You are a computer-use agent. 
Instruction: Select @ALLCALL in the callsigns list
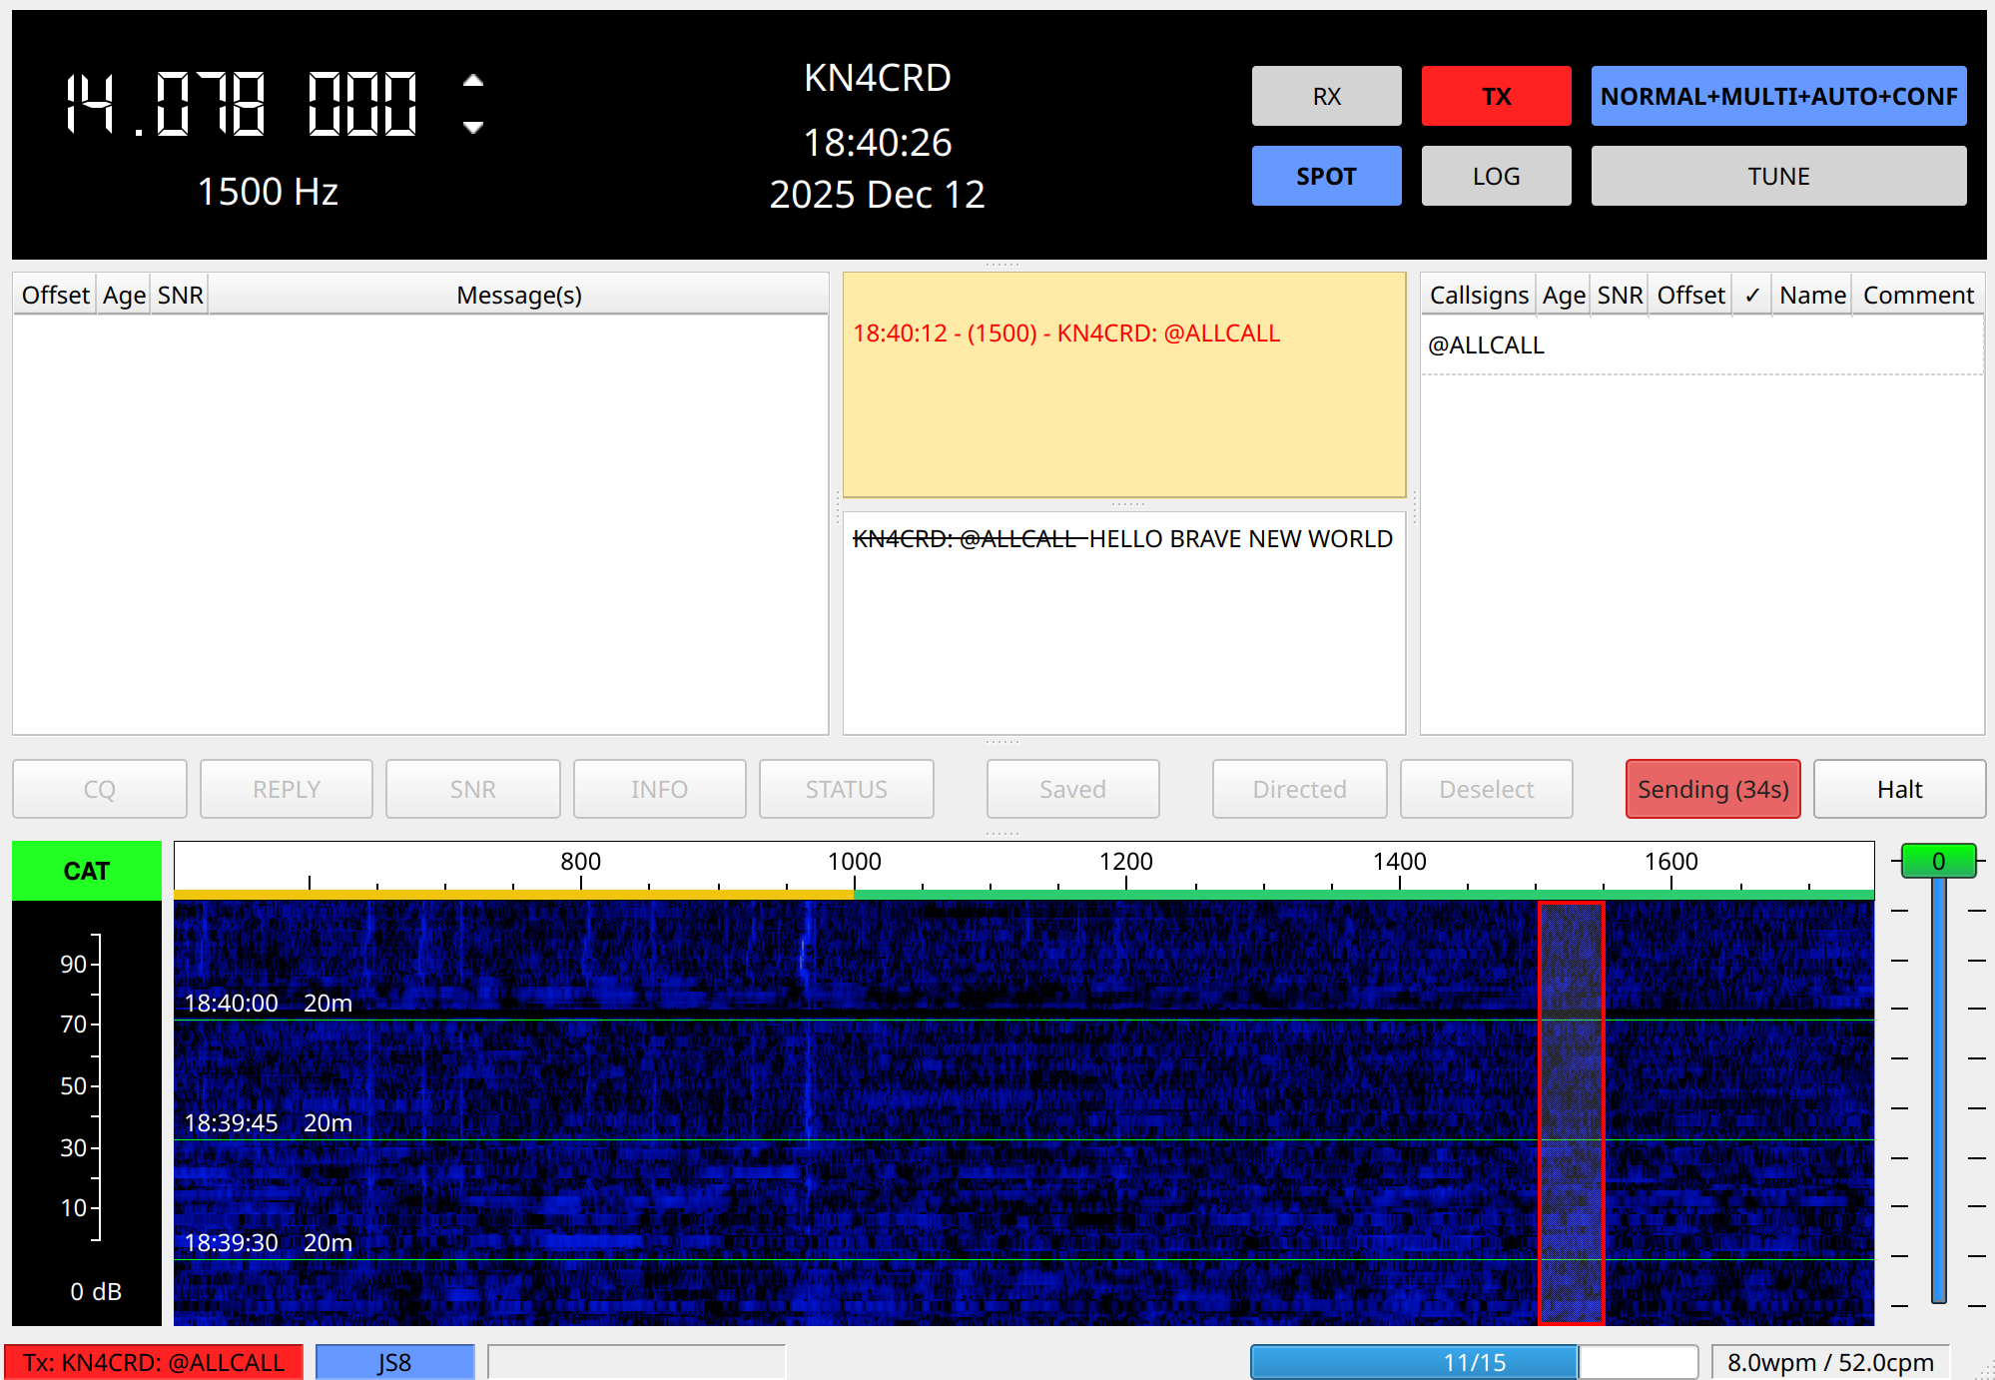(x=1486, y=345)
